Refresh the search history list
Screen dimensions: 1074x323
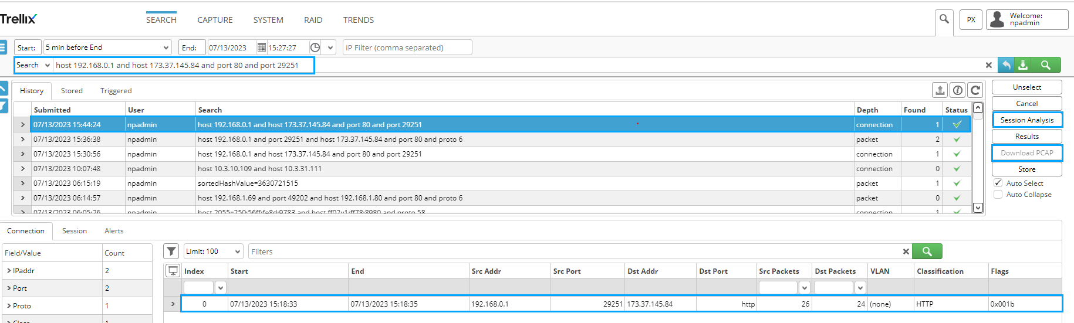pyautogui.click(x=975, y=90)
